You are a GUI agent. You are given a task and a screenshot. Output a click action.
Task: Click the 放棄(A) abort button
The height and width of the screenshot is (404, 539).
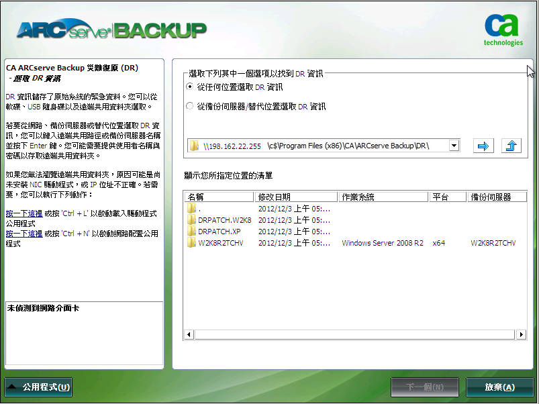(x=500, y=387)
